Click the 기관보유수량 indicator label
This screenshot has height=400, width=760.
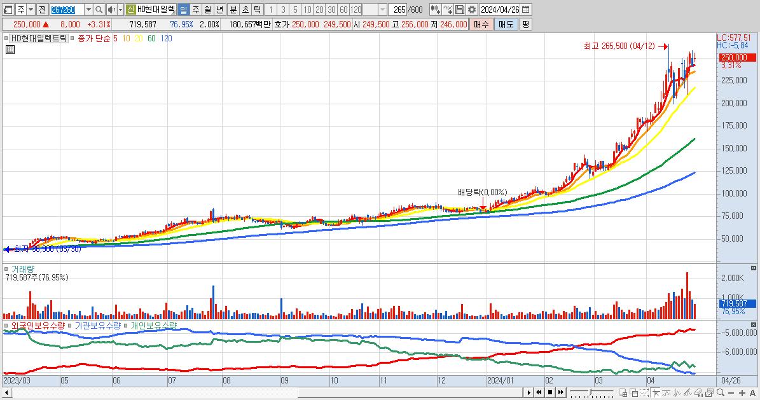97,326
